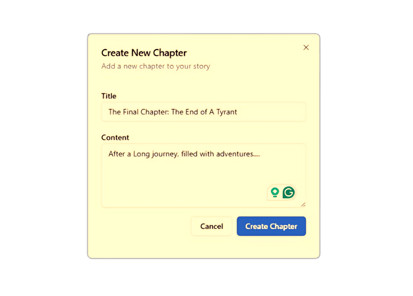Click the Content field label
This screenshot has width=413, height=296.
115,137
